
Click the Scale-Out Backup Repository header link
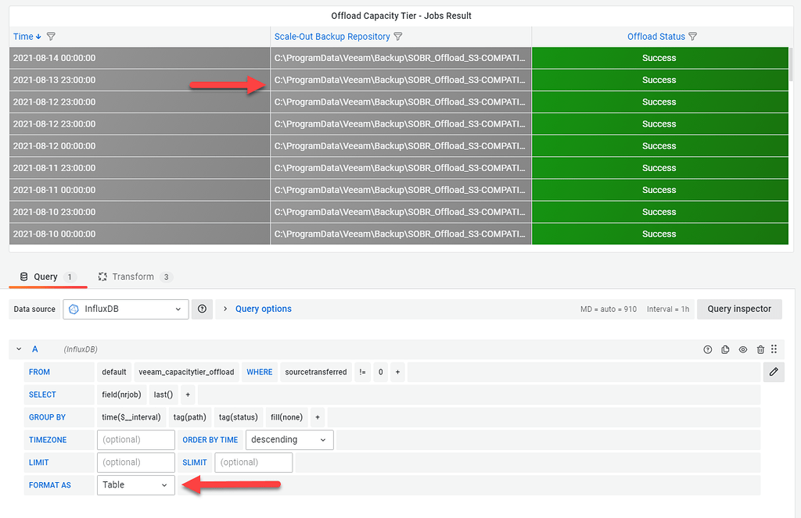(332, 36)
